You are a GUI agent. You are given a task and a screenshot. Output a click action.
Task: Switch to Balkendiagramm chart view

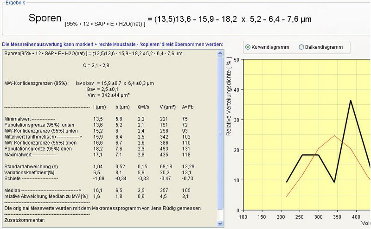[301, 47]
